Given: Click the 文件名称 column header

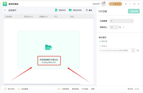Looking at the screenshot, I should [9, 17].
